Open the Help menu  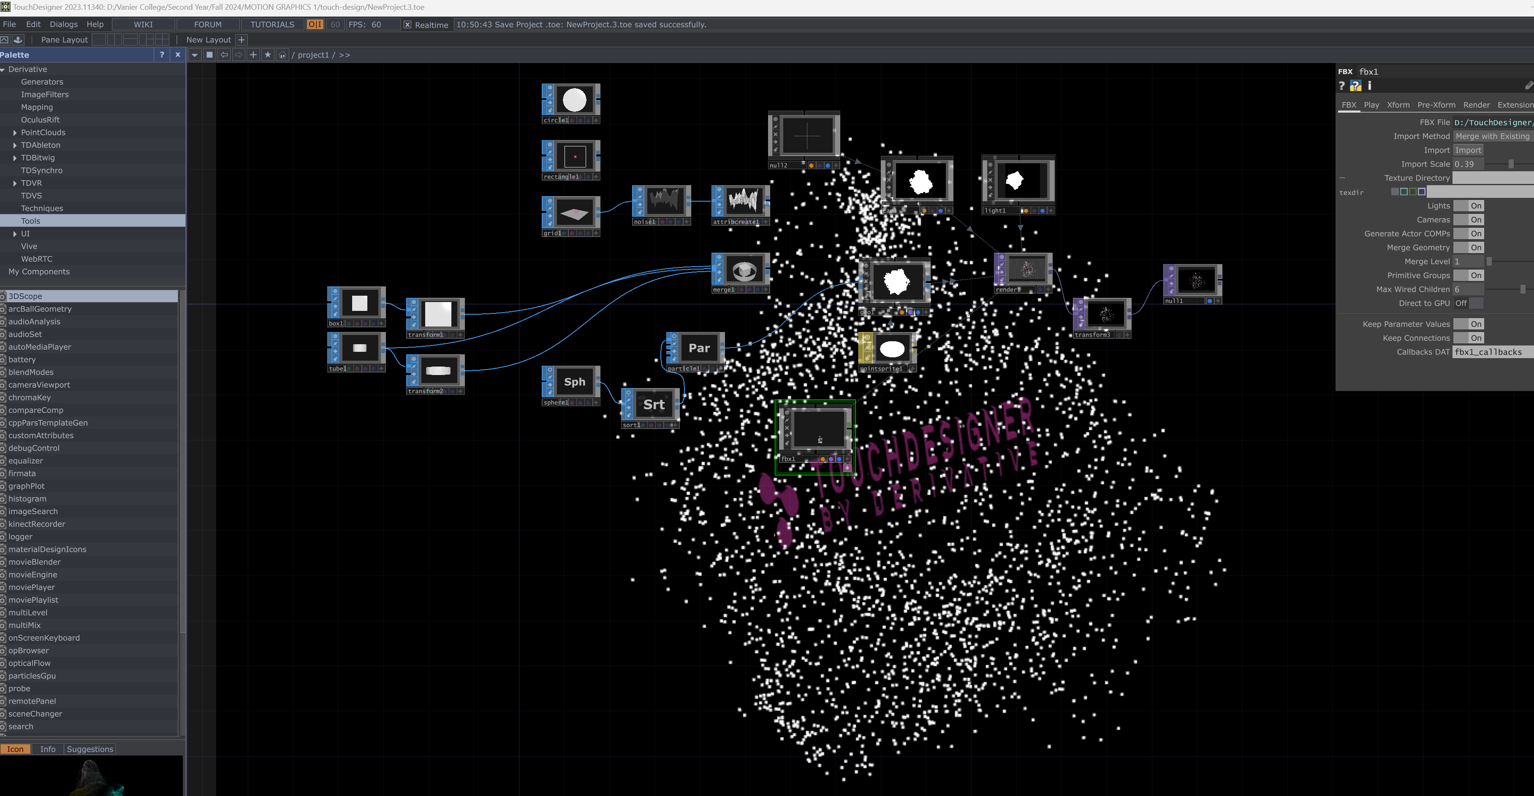coord(95,24)
